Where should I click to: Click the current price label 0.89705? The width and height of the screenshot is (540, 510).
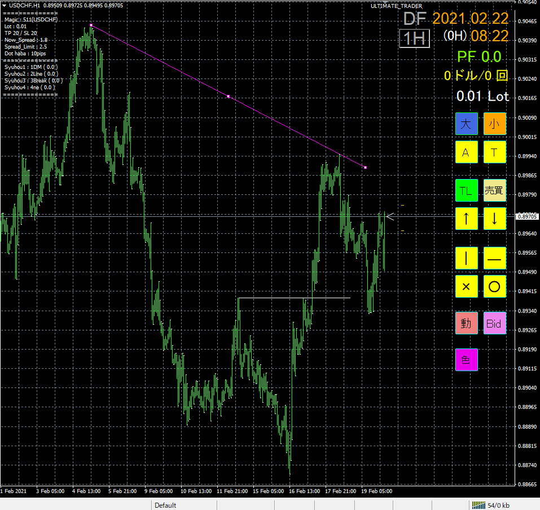[x=527, y=216]
